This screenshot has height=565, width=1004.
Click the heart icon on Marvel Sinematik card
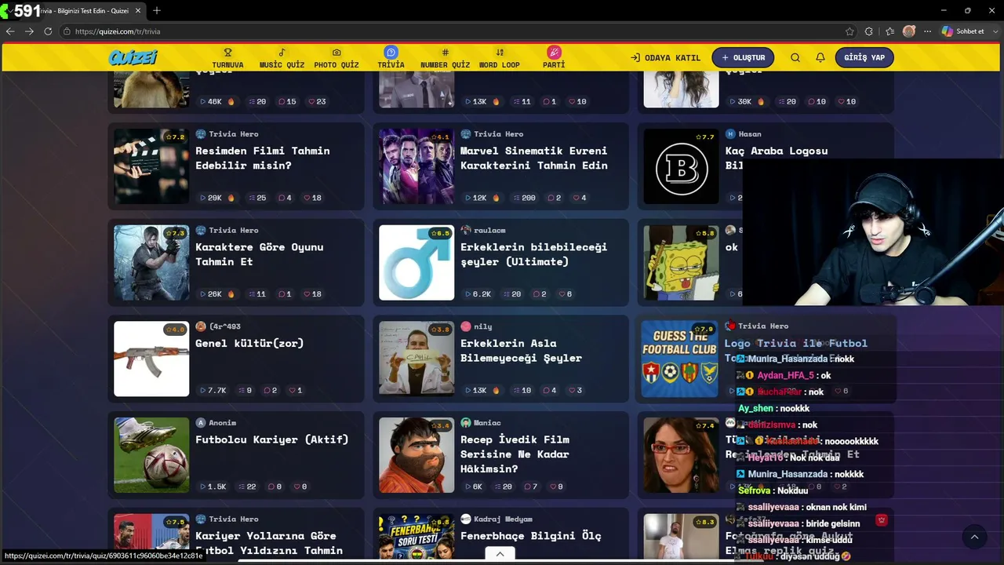(577, 198)
